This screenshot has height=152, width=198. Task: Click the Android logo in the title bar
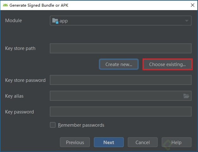5,5
